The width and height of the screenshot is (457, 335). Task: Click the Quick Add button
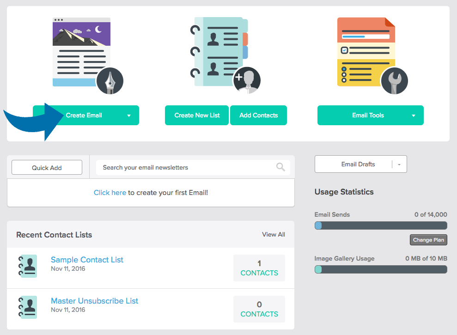[47, 167]
